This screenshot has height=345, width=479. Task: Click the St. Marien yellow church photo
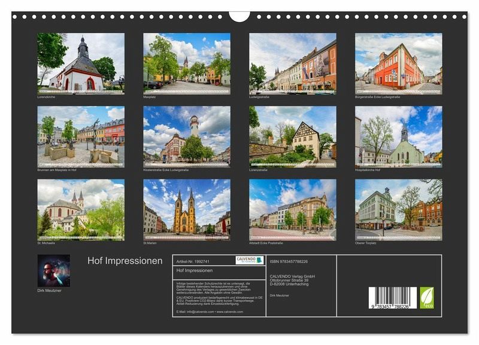187,210
